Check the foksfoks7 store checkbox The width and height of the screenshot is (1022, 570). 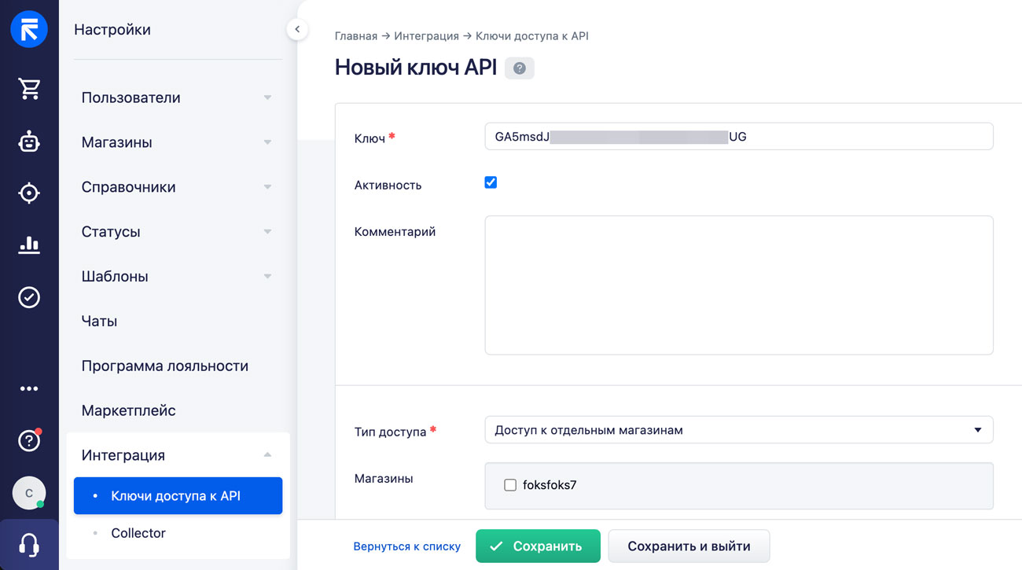coord(510,485)
